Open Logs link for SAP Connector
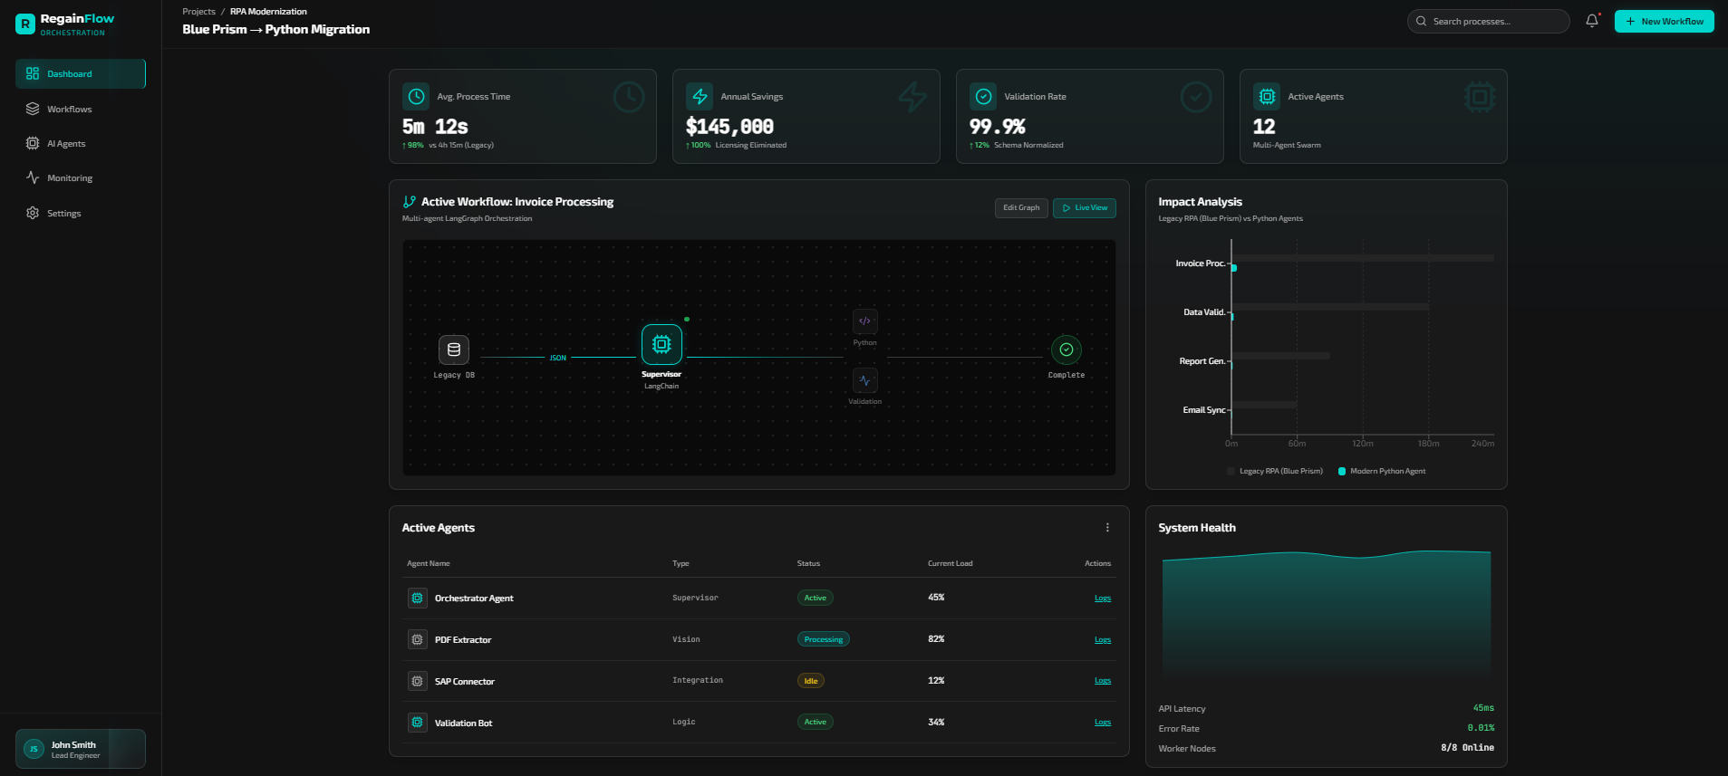This screenshot has height=776, width=1728. tap(1102, 681)
